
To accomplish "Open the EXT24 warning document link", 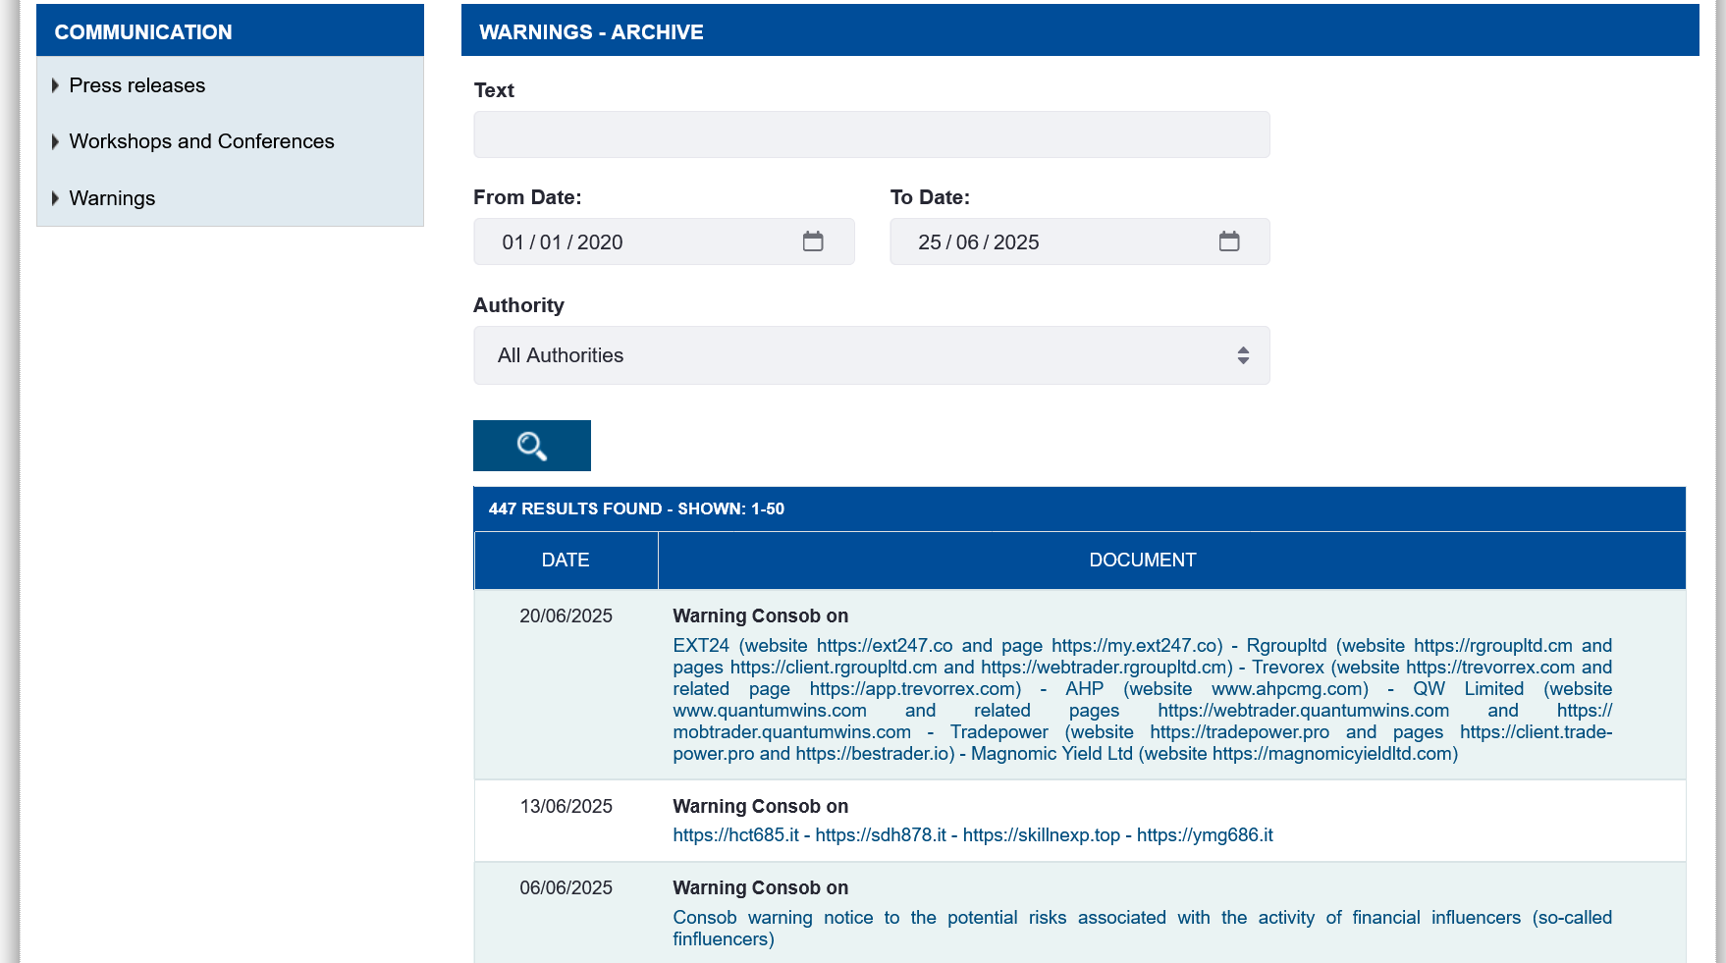I will coord(1143,699).
